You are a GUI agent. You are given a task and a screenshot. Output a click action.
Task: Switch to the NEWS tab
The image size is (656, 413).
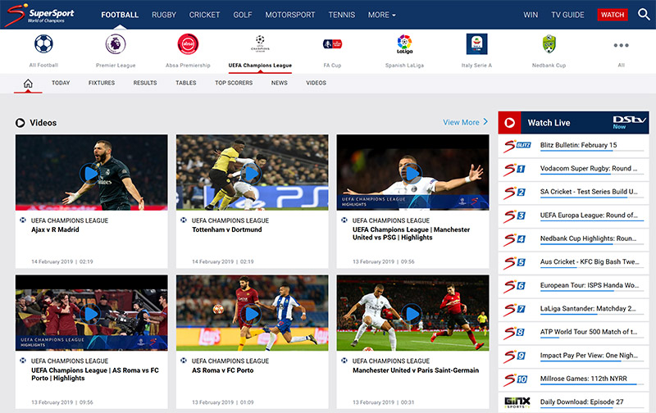pos(279,83)
